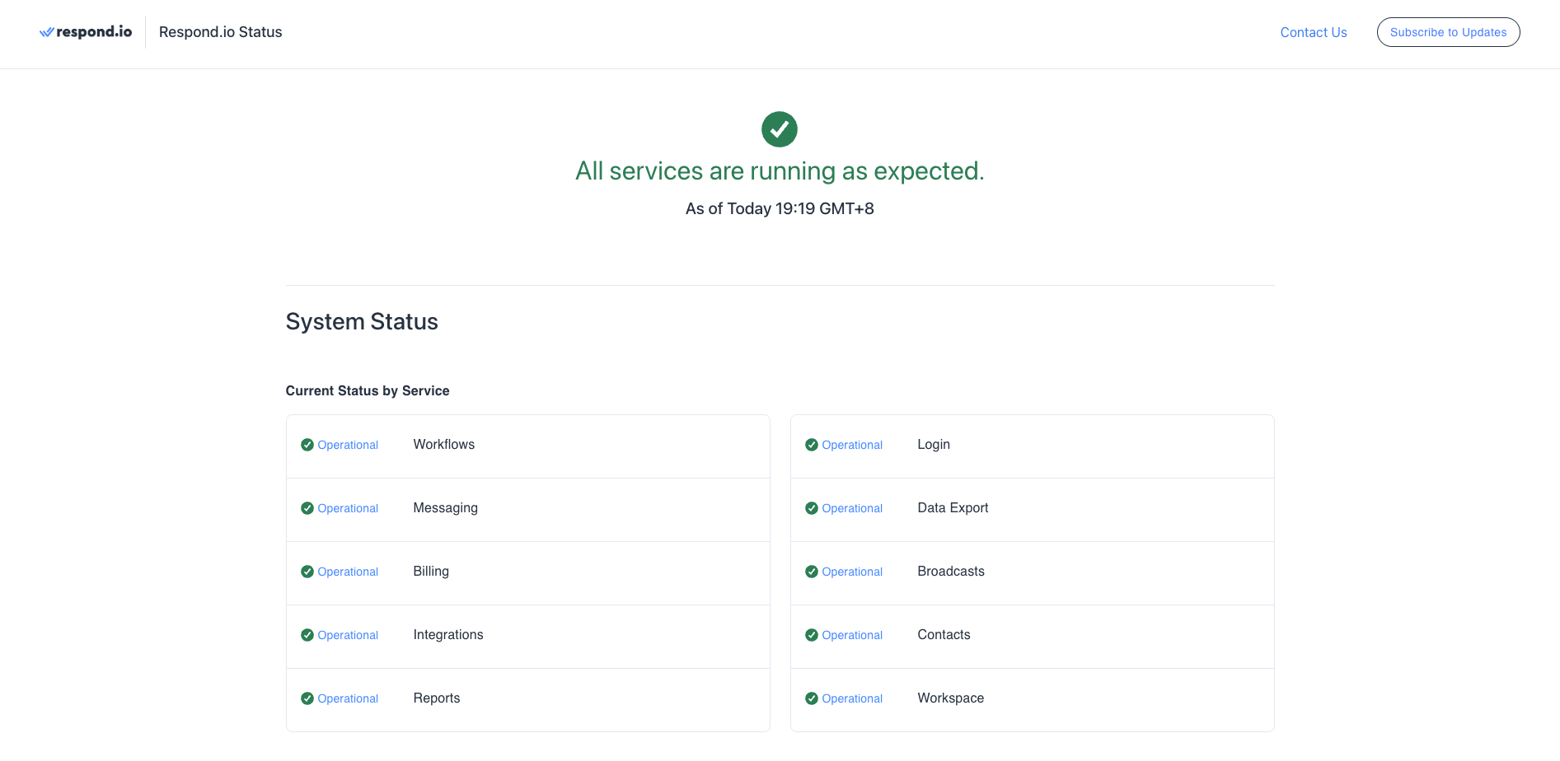Click the Operational link for Data Export
The image size is (1560, 761).
click(852, 508)
